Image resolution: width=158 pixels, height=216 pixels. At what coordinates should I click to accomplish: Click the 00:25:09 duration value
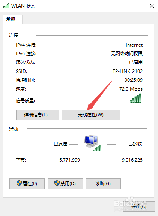pyautogui.click(x=134, y=80)
